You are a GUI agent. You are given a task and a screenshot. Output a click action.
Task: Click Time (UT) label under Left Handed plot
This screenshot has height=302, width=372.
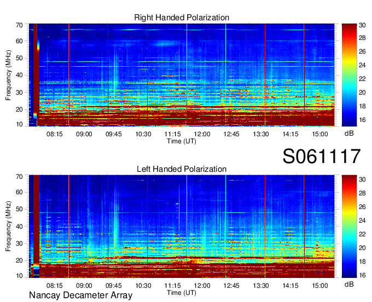(182, 293)
